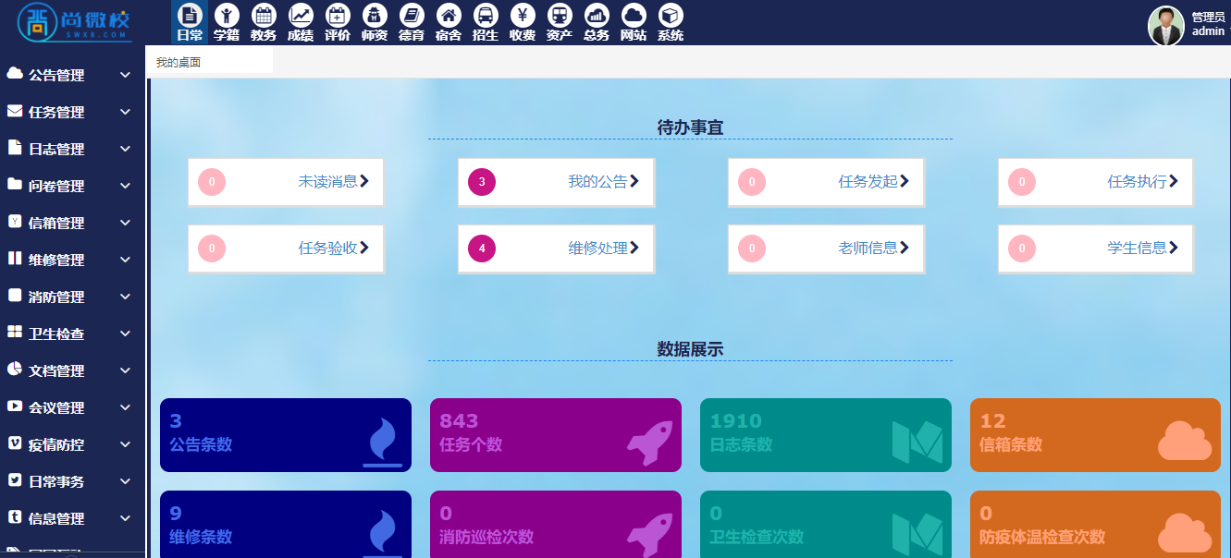Click the 防疫体温检查次数 card
Viewport: 1231px width, 558px height.
(x=1096, y=524)
